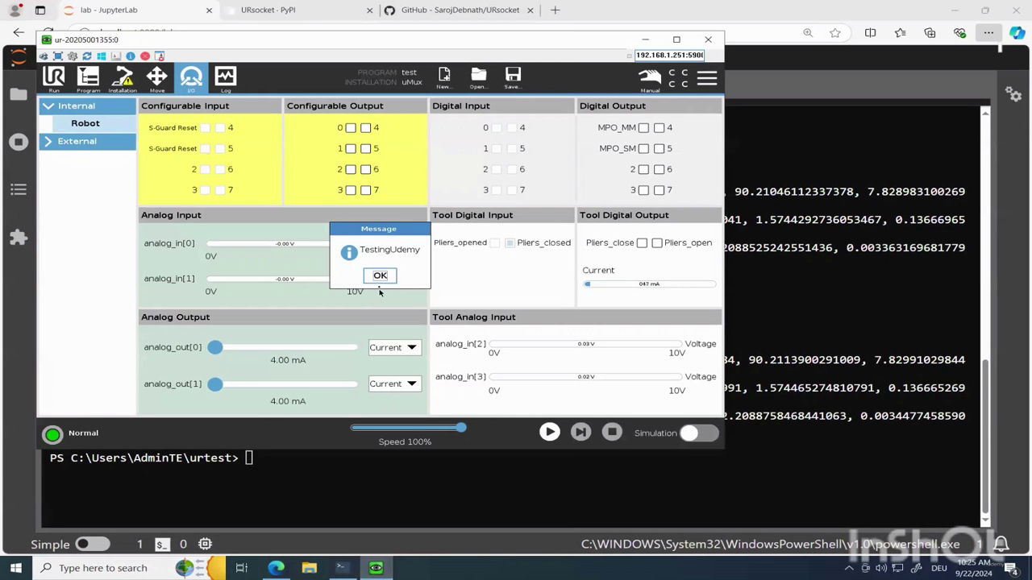Image resolution: width=1032 pixels, height=580 pixels.
Task: Open the Program tab icon
Action: coord(88,78)
